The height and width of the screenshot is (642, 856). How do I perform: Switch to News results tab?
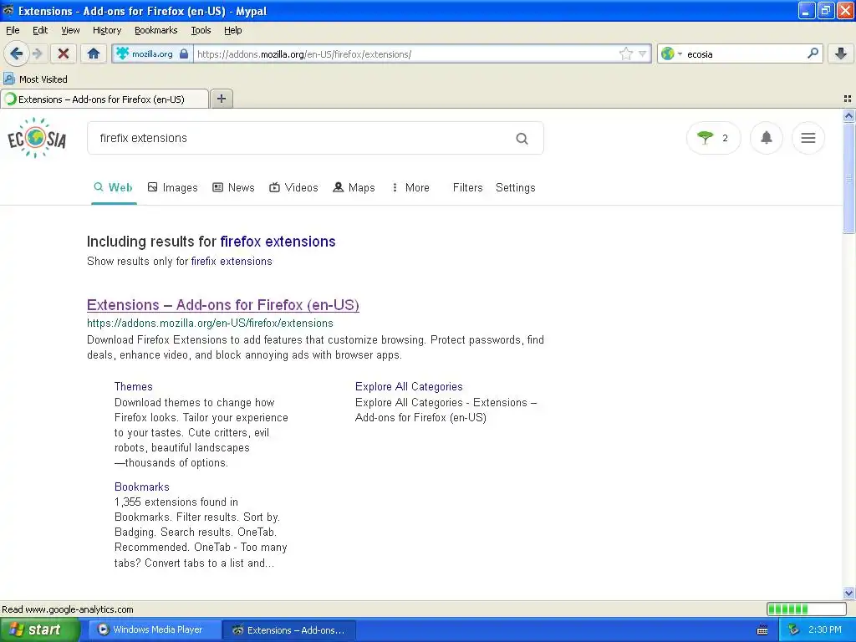pos(233,188)
